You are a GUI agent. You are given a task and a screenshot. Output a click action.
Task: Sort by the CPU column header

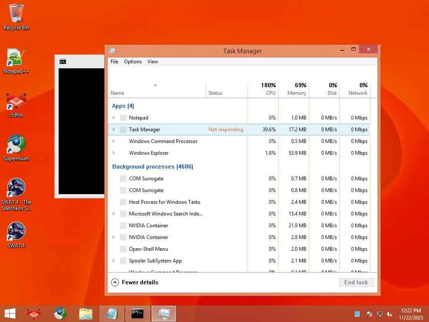click(263, 90)
